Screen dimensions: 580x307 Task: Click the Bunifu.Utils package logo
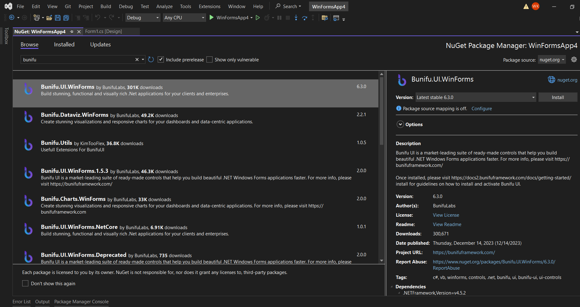(28, 145)
